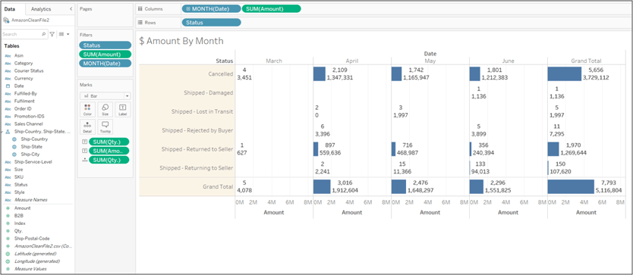Select the Measure Names field
633x275 pixels.
30,200
